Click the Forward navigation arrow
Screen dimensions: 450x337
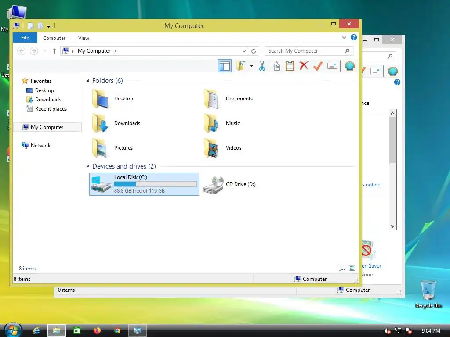34,51
